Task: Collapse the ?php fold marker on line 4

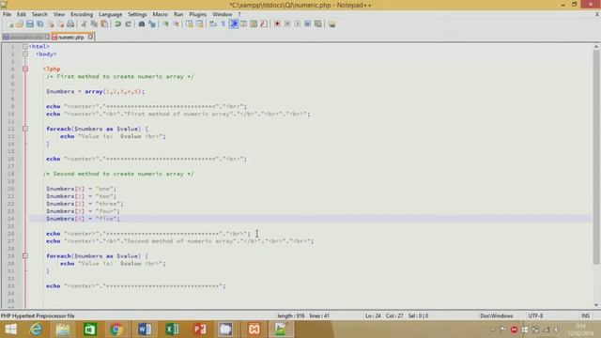Action: pyautogui.click(x=25, y=69)
